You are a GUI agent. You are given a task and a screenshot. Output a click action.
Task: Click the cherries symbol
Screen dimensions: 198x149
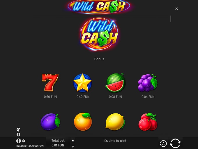click(148, 122)
